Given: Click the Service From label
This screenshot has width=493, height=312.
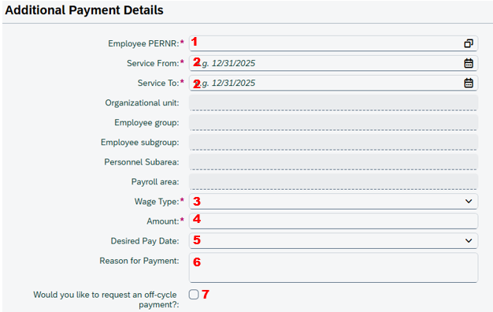Looking at the screenshot, I should point(153,63).
